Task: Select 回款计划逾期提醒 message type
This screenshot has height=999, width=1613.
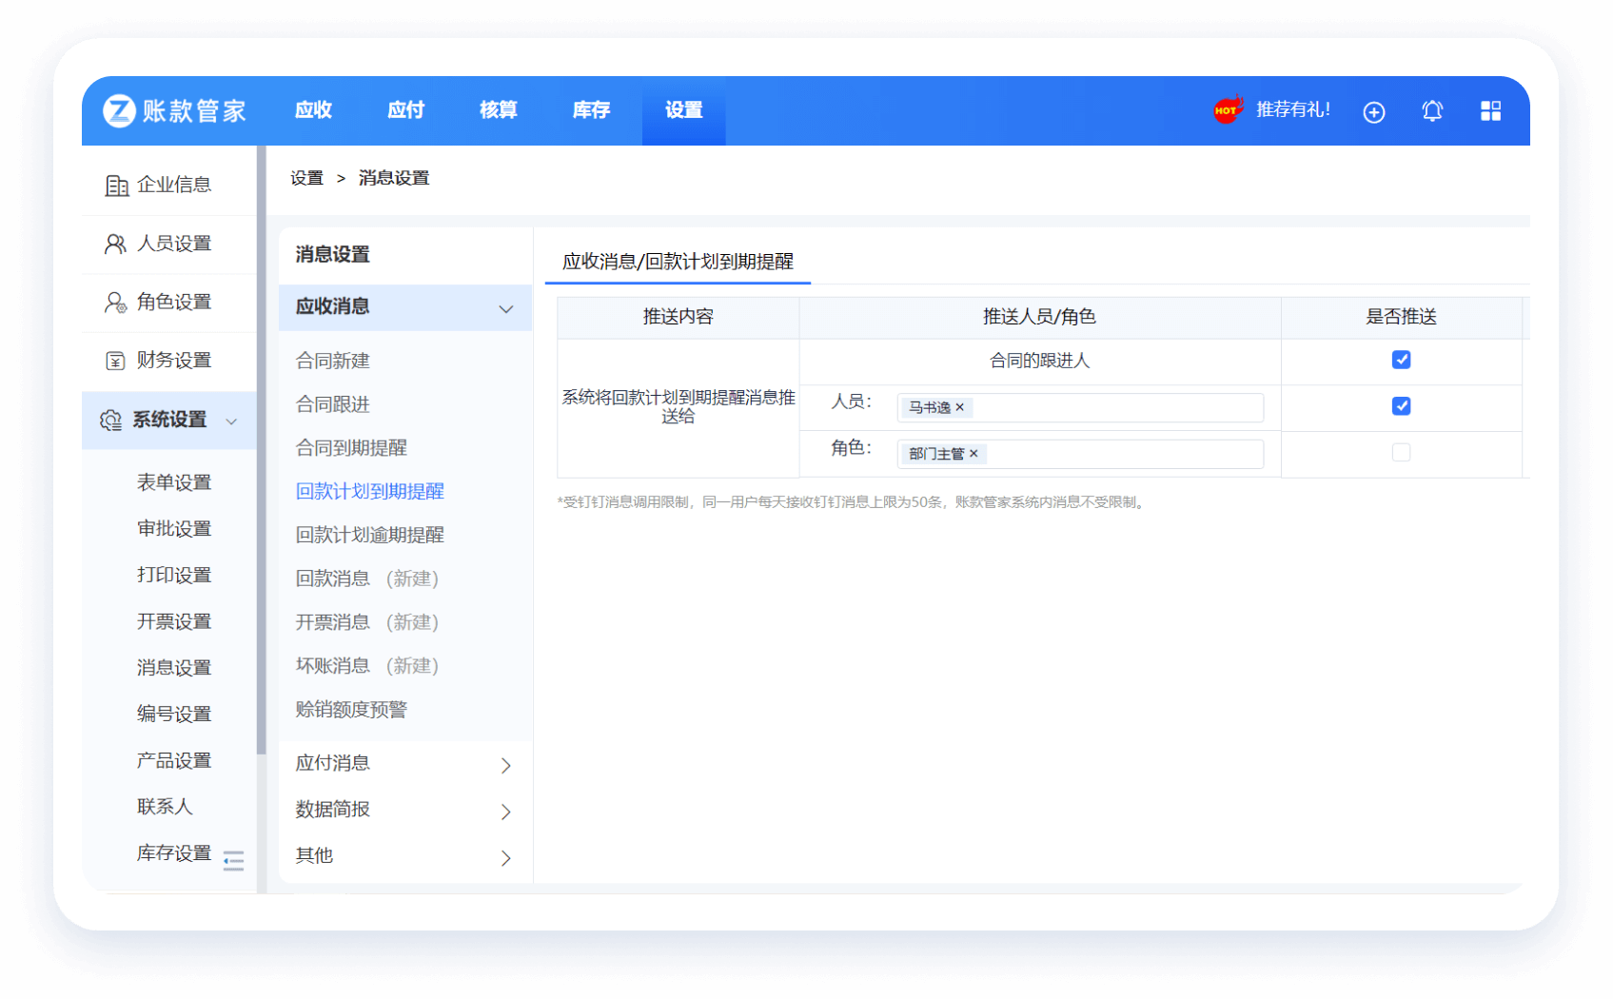Action: click(369, 536)
